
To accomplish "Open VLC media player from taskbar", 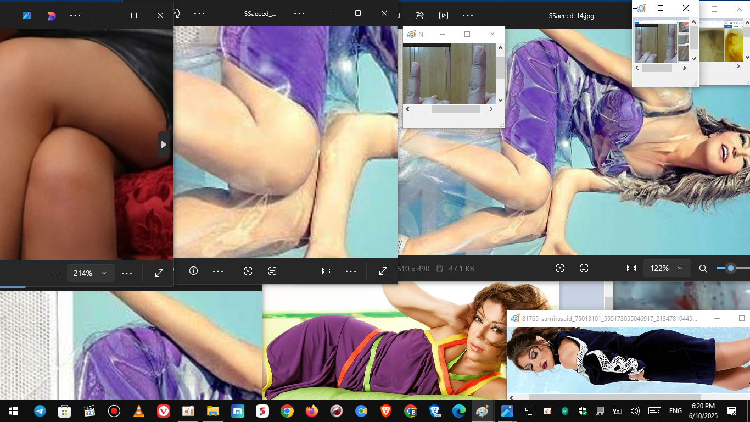I will [139, 411].
